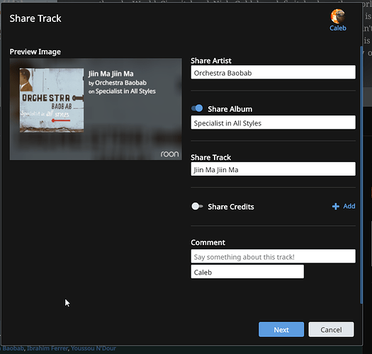Click the Orchestra Baobab album cover thumbnail
The image size is (372, 354).
click(52, 100)
